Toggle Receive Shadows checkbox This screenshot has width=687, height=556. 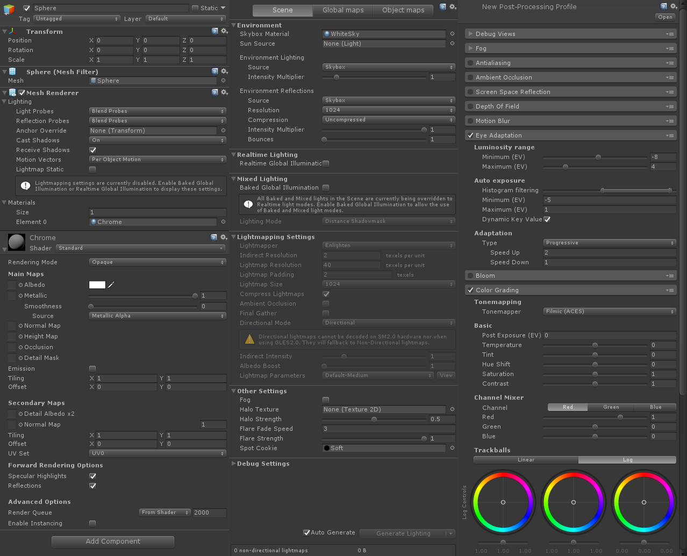pos(92,150)
